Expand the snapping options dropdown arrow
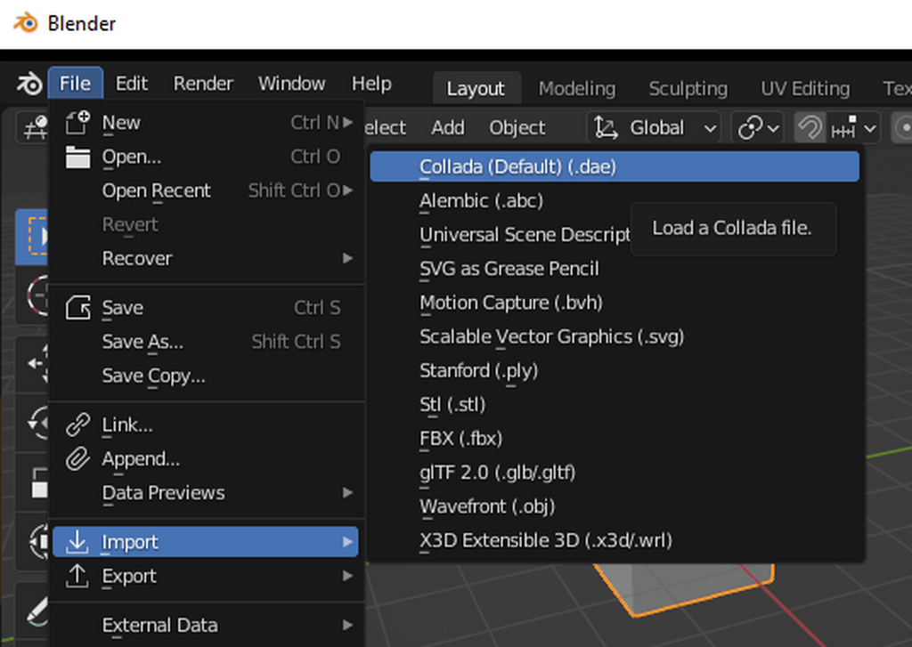The width and height of the screenshot is (912, 647). [869, 128]
